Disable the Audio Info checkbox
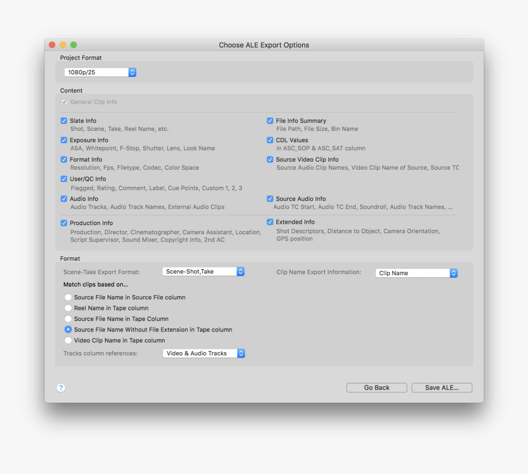Image resolution: width=528 pixels, height=474 pixels. coord(63,199)
